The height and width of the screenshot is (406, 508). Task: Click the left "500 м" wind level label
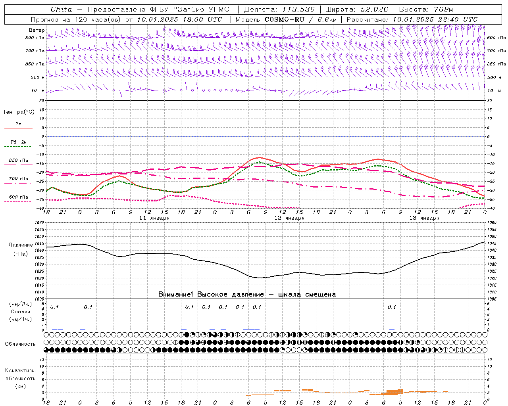pos(38,77)
